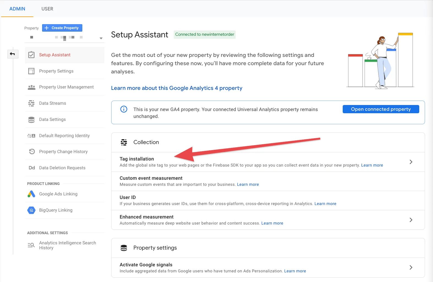Click the info icon in GA4 notice
The image size is (433, 282).
[x=124, y=109]
